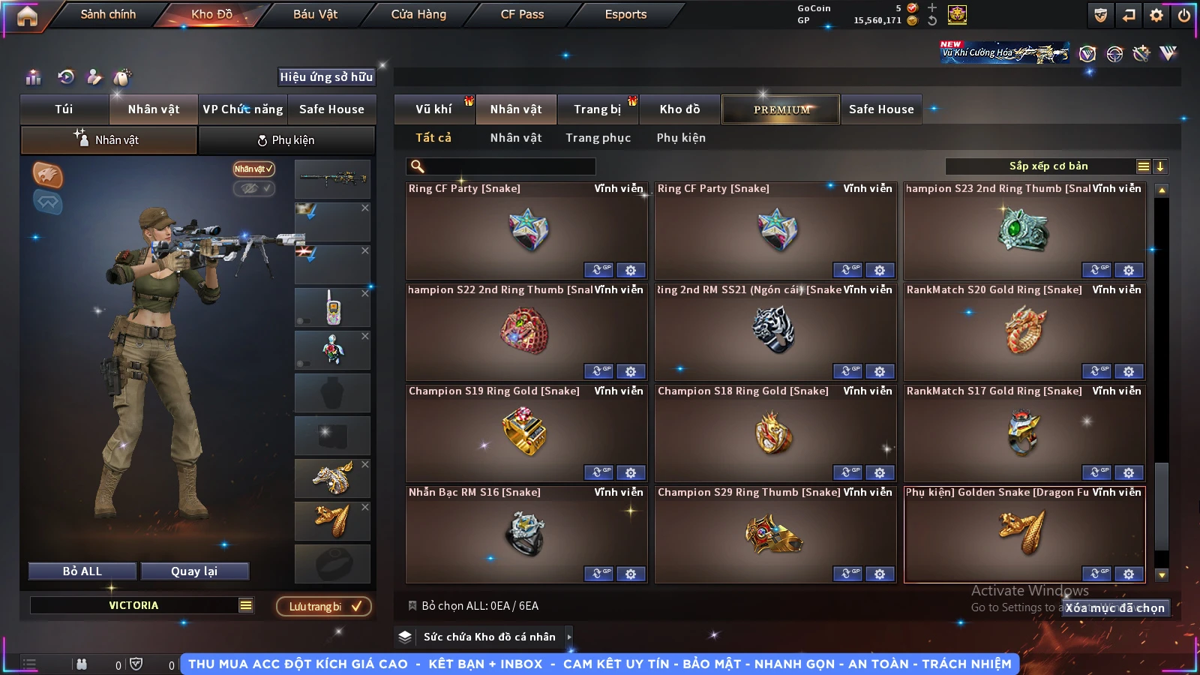Open the Vũ Khí Cường Hóa banner
Viewport: 1200px width, 675px height.
point(1005,52)
